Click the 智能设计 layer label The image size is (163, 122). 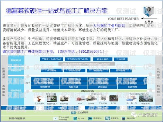pyautogui.click(x=16, y=60)
